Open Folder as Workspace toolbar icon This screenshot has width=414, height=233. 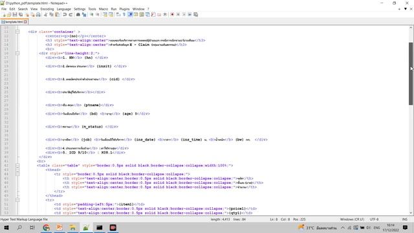click(x=159, y=14)
